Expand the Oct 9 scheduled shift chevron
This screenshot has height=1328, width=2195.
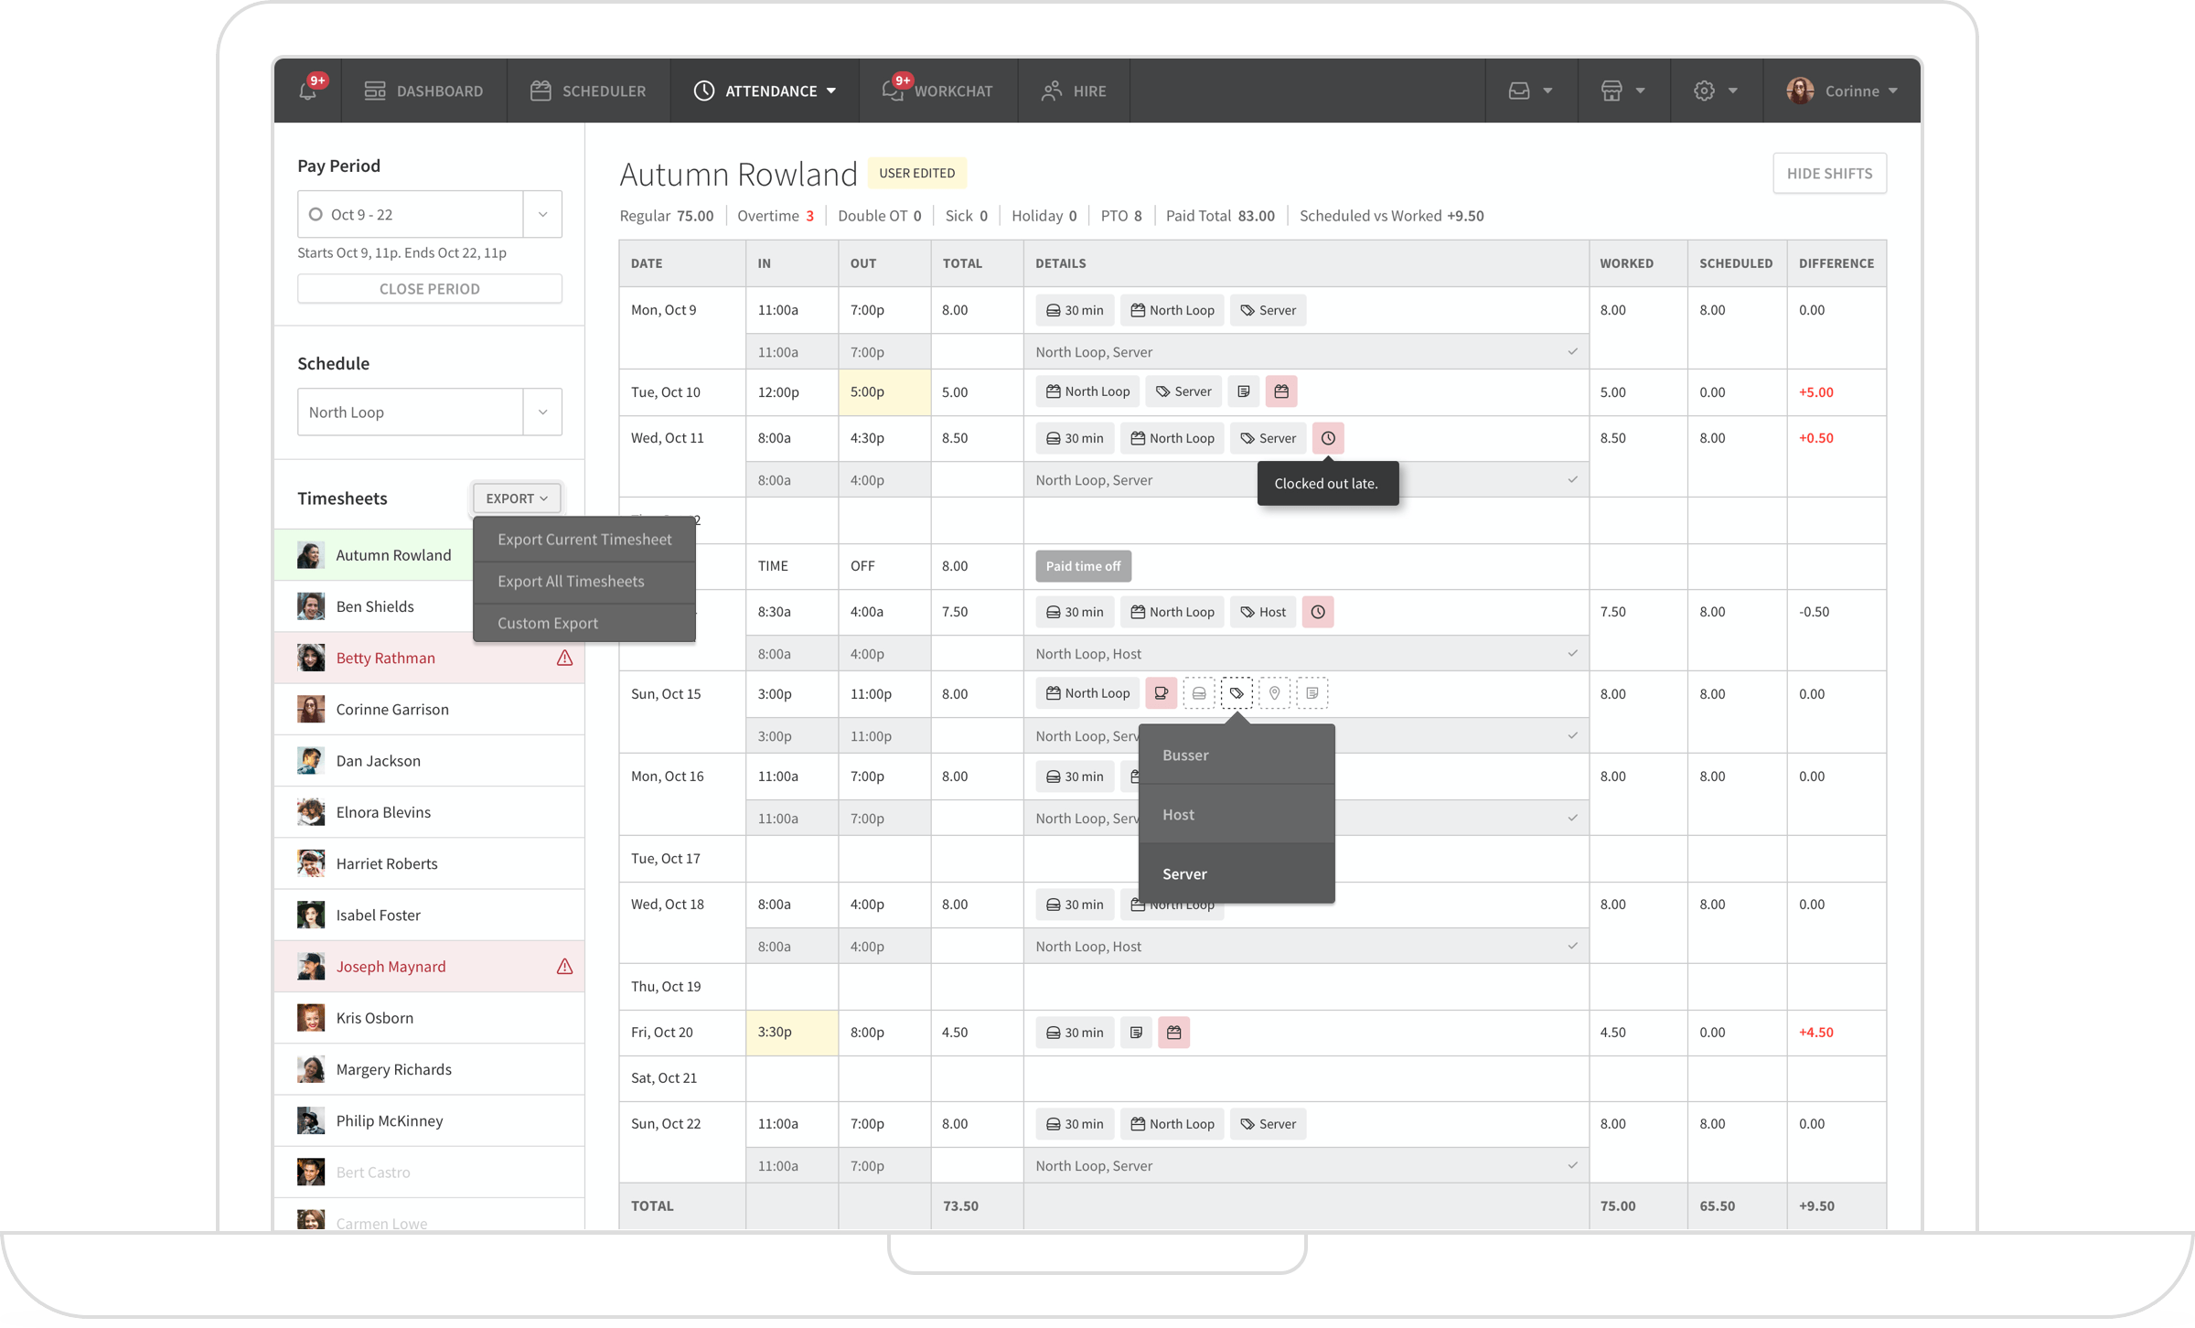coord(1572,351)
